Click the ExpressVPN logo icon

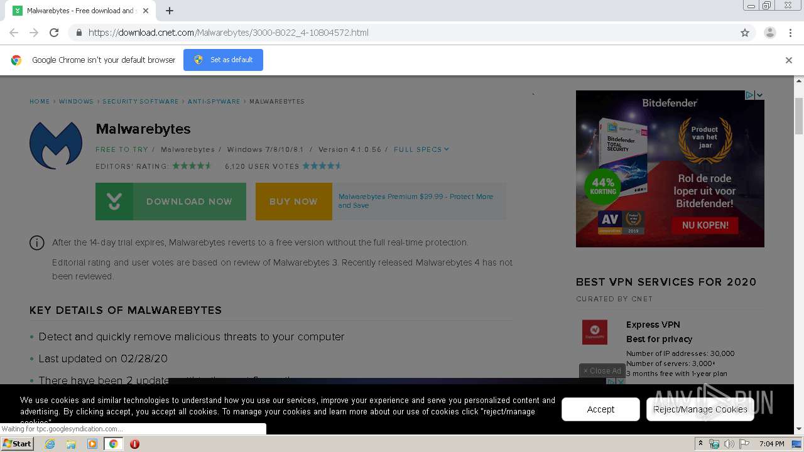595,332
